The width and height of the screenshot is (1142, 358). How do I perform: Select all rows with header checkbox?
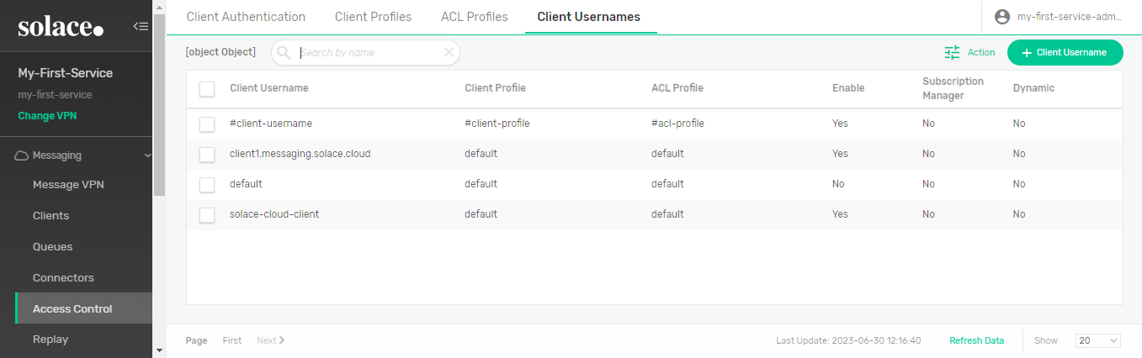pos(207,88)
